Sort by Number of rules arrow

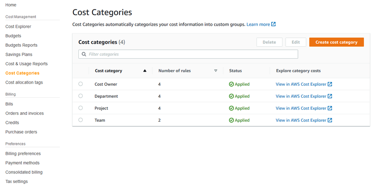click(216, 71)
